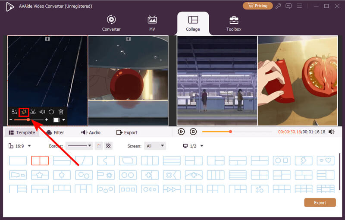Select the scissors cut tool
Screen dimensions: 345x220
click(x=33, y=112)
